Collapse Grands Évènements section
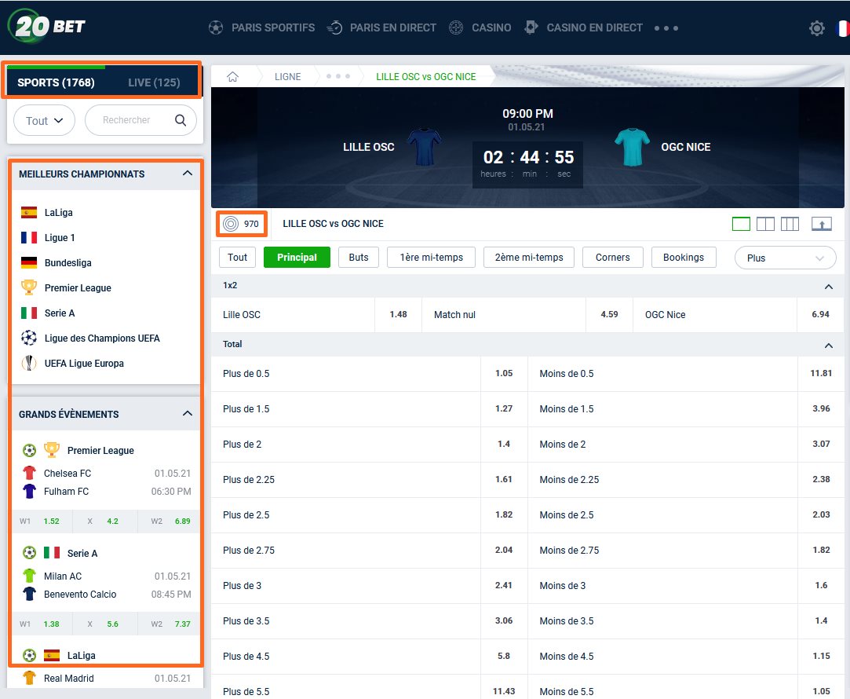This screenshot has width=850, height=699. [188, 413]
